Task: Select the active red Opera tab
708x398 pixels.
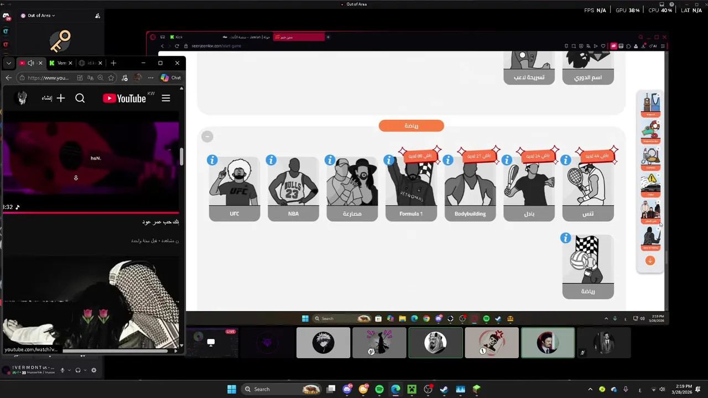Action: click(299, 37)
